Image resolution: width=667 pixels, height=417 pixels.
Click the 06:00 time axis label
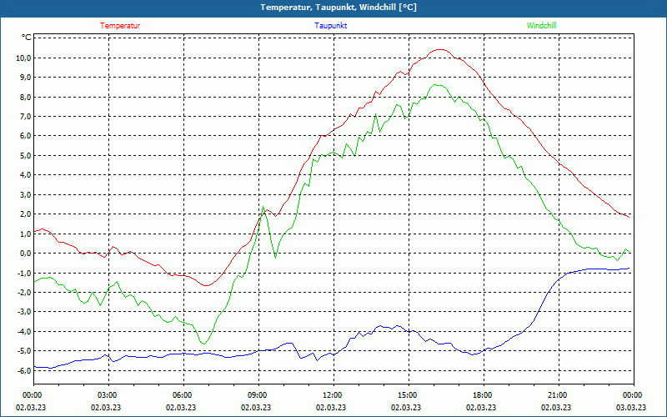coord(183,395)
